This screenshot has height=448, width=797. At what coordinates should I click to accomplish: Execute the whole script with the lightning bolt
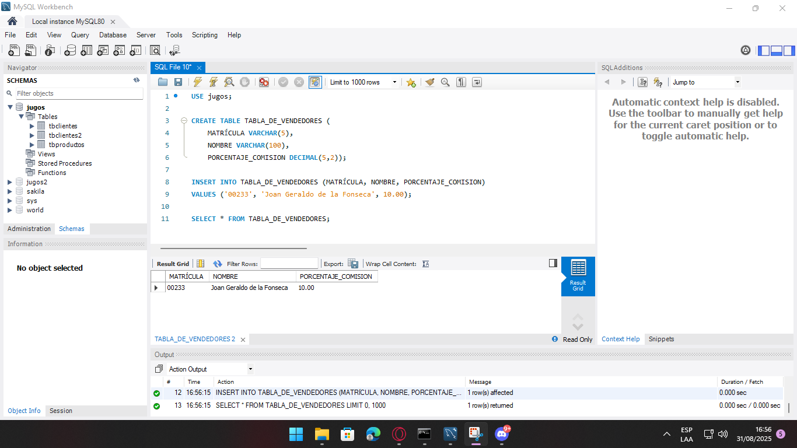198,82
